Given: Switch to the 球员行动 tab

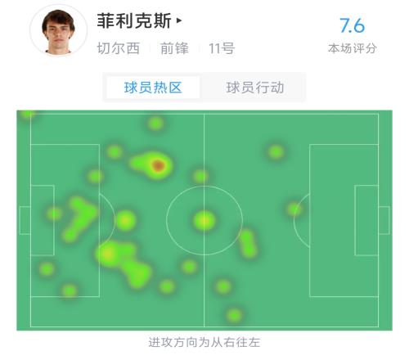Looking at the screenshot, I should (255, 88).
